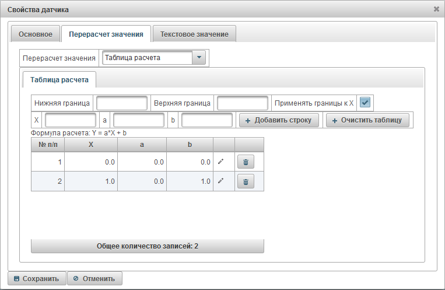Focus the Нижняя граница input field
Viewport: 445px width, 290px height.
click(x=122, y=103)
